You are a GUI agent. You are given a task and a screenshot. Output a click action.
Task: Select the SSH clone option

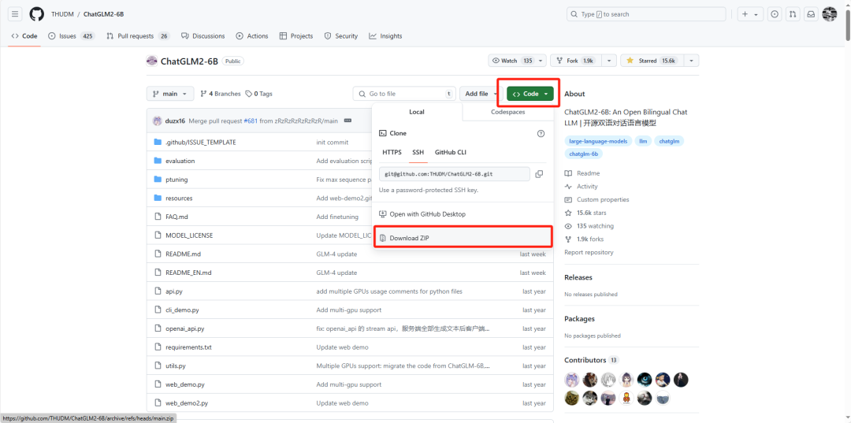(x=418, y=152)
